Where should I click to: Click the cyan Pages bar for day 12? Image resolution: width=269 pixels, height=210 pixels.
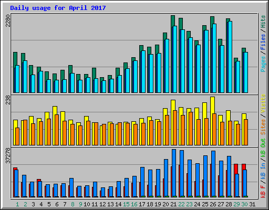point(104,87)
